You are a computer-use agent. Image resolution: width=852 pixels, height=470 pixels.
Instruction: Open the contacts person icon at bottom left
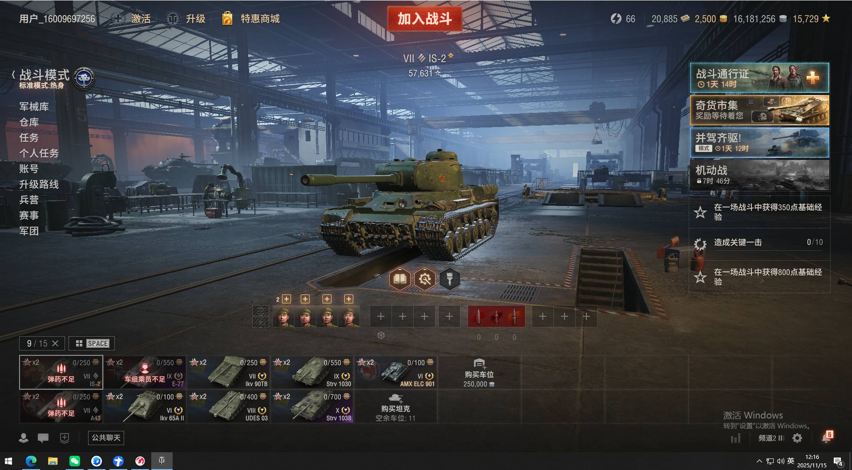pos(24,438)
